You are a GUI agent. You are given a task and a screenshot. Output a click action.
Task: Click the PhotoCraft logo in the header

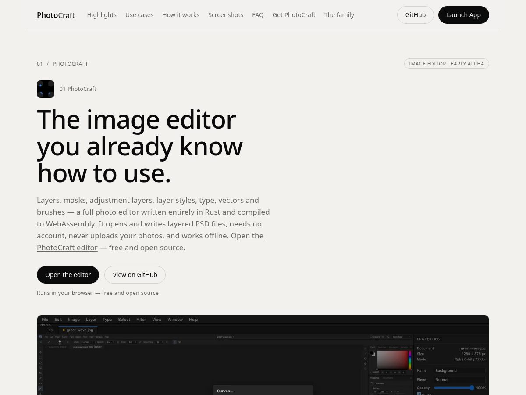click(x=56, y=15)
